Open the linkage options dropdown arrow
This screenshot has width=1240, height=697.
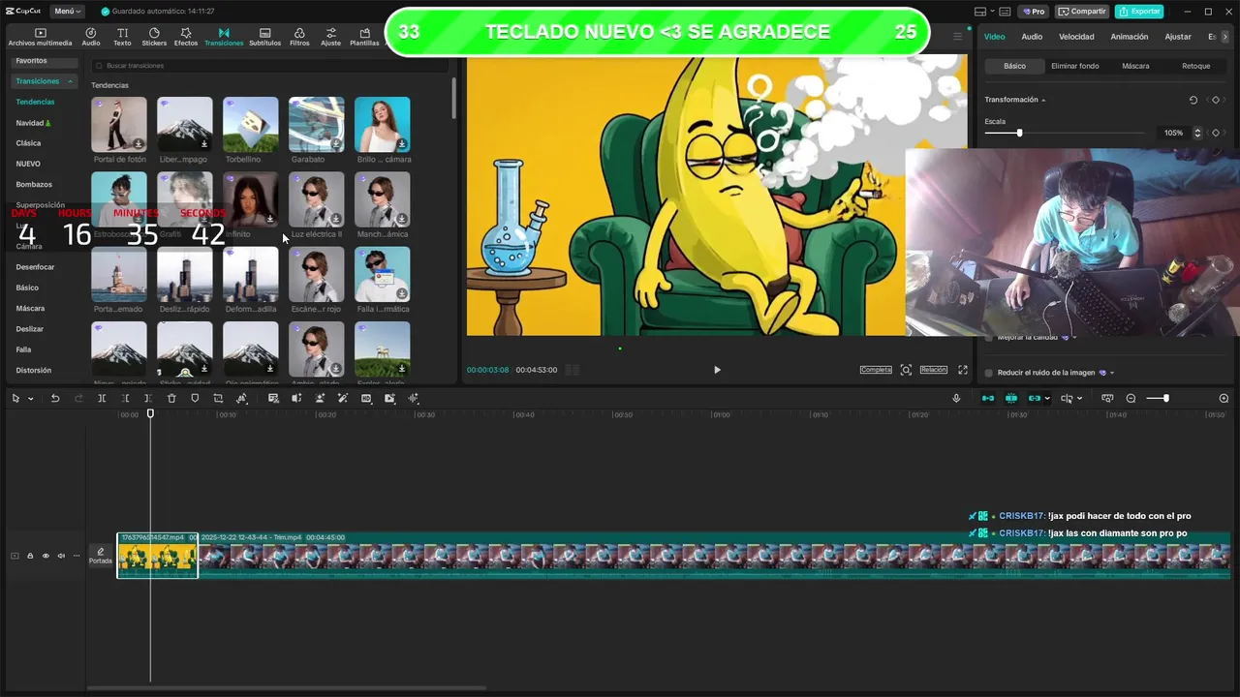[1047, 398]
